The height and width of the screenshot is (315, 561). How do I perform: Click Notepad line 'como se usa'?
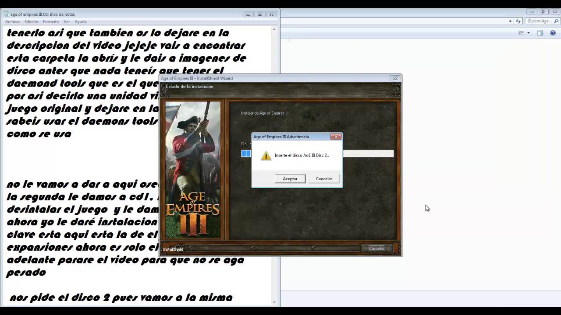click(39, 134)
